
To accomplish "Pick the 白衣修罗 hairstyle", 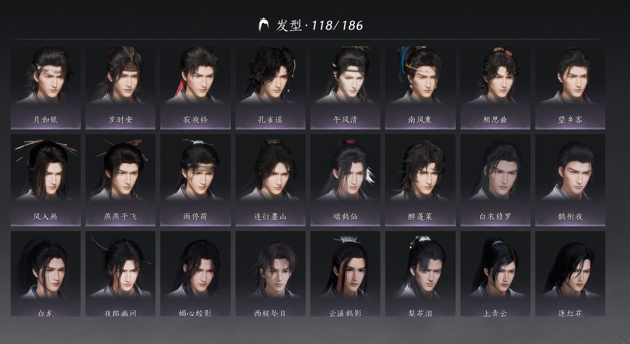I will pyautogui.click(x=495, y=180).
